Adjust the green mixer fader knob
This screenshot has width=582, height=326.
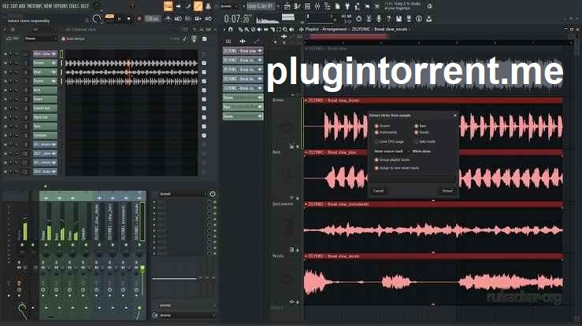point(143,269)
